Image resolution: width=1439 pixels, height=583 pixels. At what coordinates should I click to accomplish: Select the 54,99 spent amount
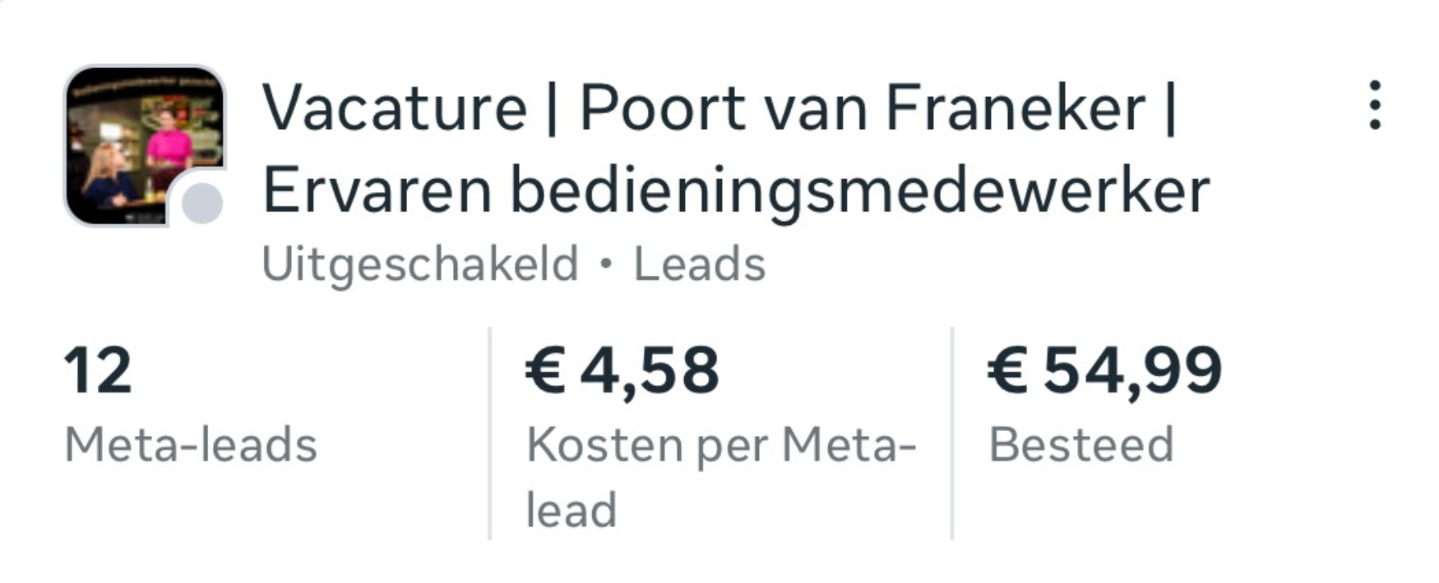1132,371
